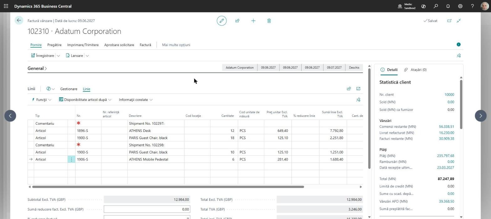Open the Environment Sandbox2 information icon
491x219 pixels.
400,6
